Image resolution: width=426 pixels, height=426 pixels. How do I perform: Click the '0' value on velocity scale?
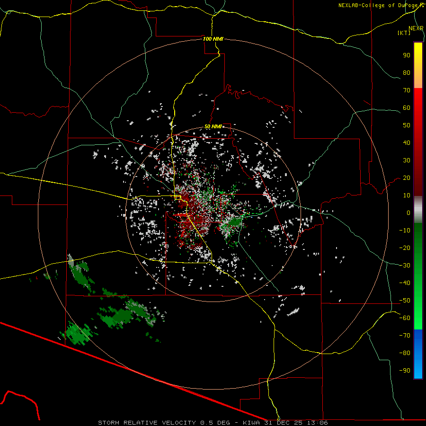click(x=408, y=213)
